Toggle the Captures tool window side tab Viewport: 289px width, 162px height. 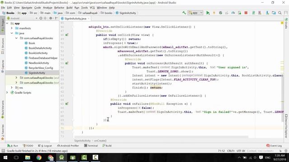tap(3, 66)
